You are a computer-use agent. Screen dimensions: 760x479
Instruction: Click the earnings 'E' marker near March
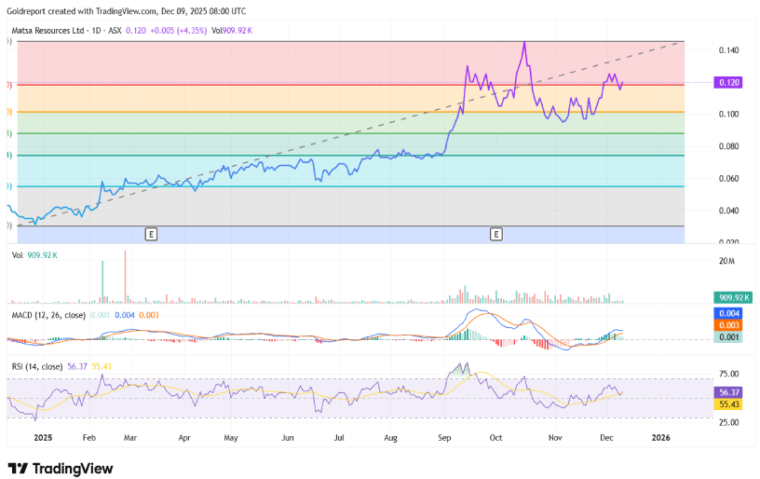150,234
